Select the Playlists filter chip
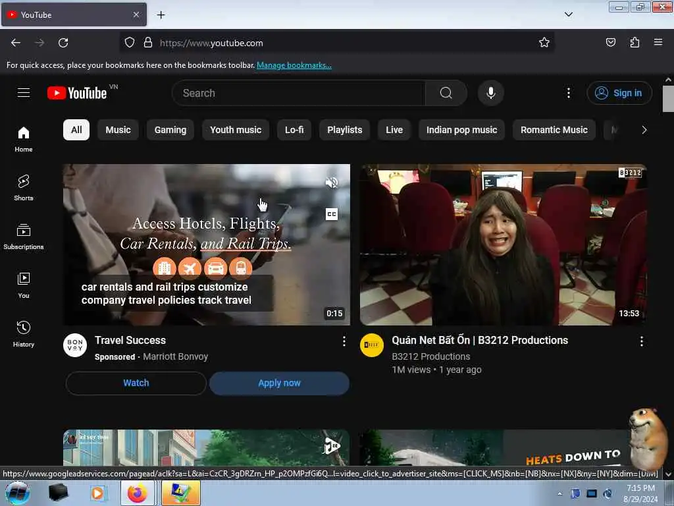Image resolution: width=674 pixels, height=506 pixels. pos(344,130)
